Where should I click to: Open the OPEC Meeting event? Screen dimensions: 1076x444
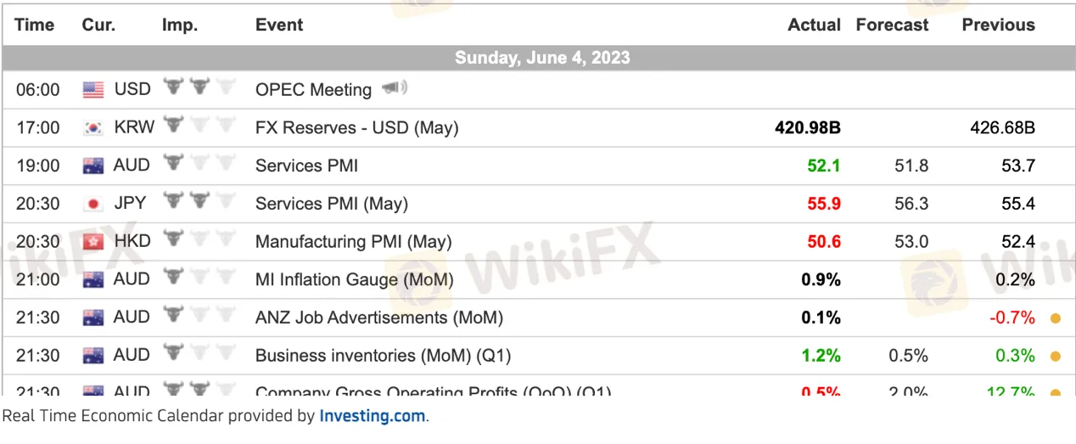[313, 89]
